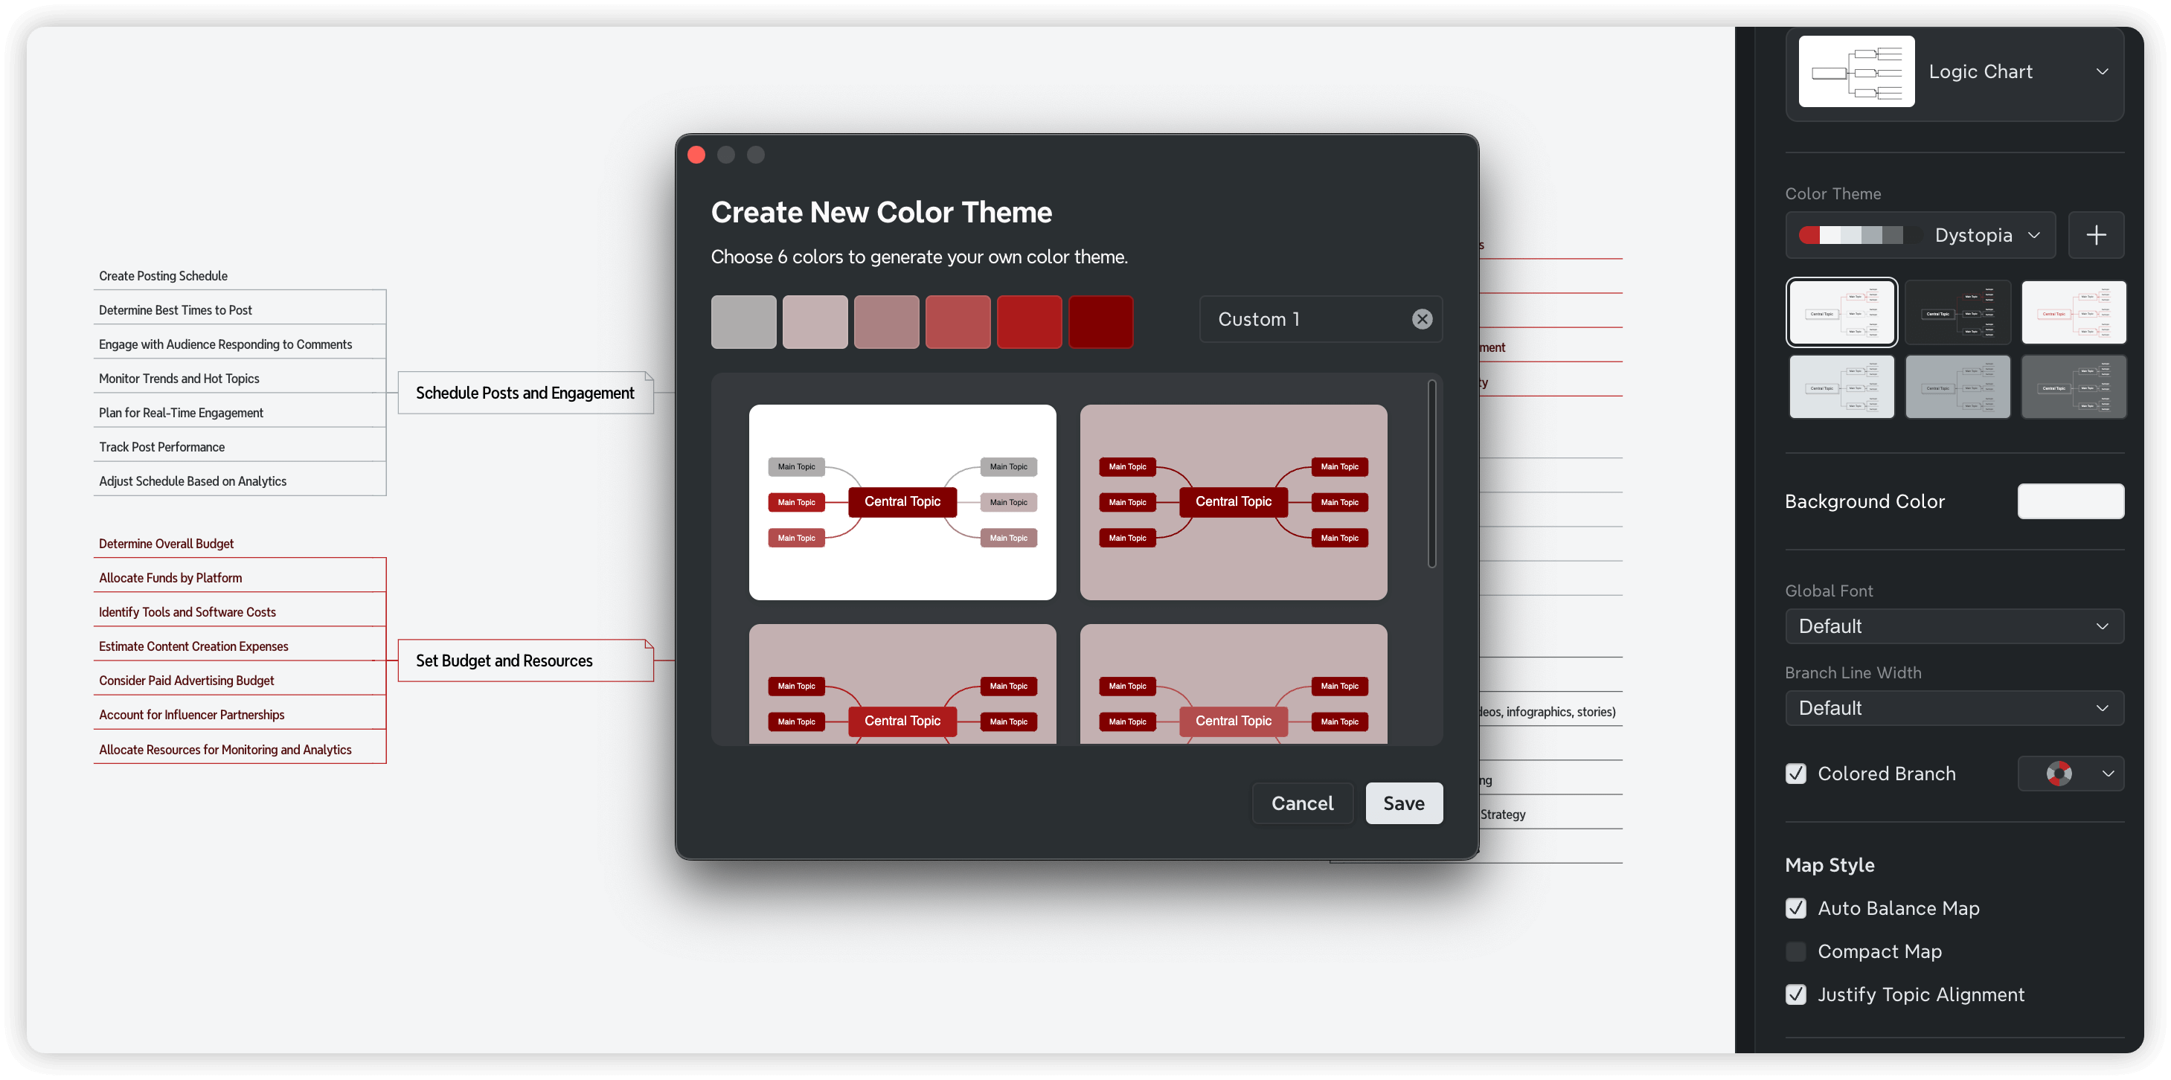Expand the Logic Chart structure dropdown

point(2102,71)
